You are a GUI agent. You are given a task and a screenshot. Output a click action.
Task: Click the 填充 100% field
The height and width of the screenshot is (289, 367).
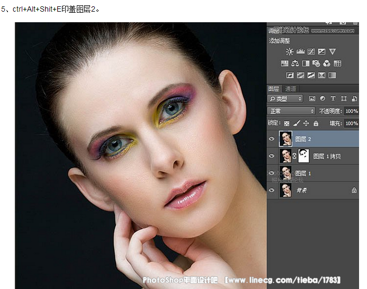point(352,123)
